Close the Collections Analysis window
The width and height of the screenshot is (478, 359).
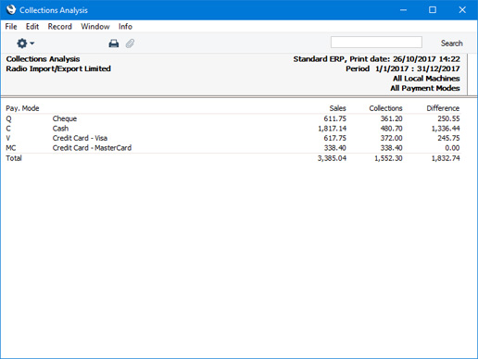(462, 10)
